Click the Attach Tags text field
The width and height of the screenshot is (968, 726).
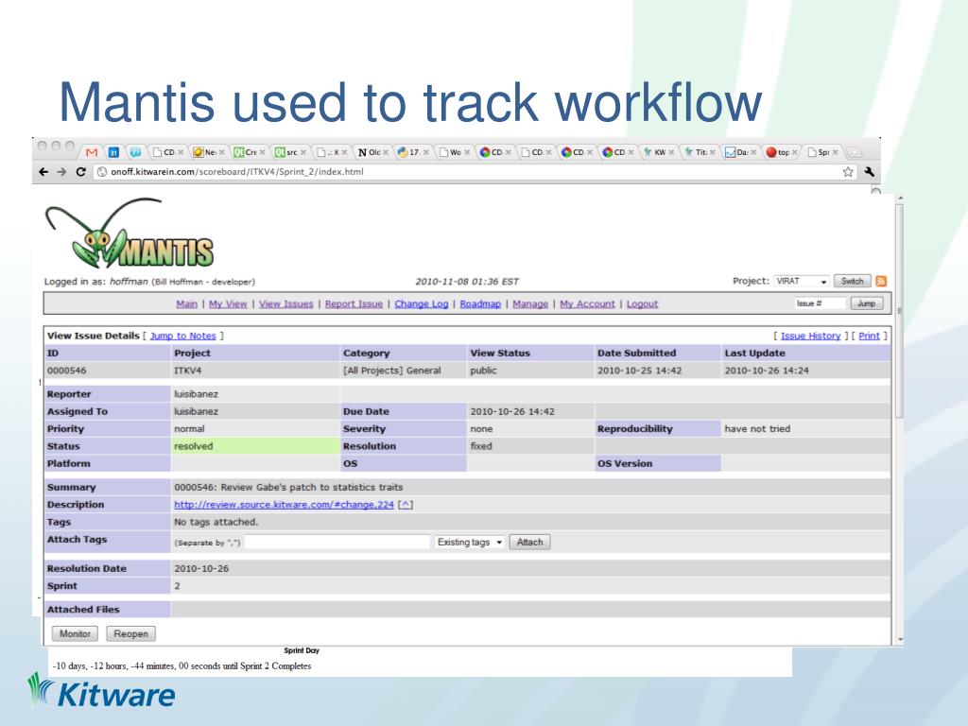[x=337, y=542]
